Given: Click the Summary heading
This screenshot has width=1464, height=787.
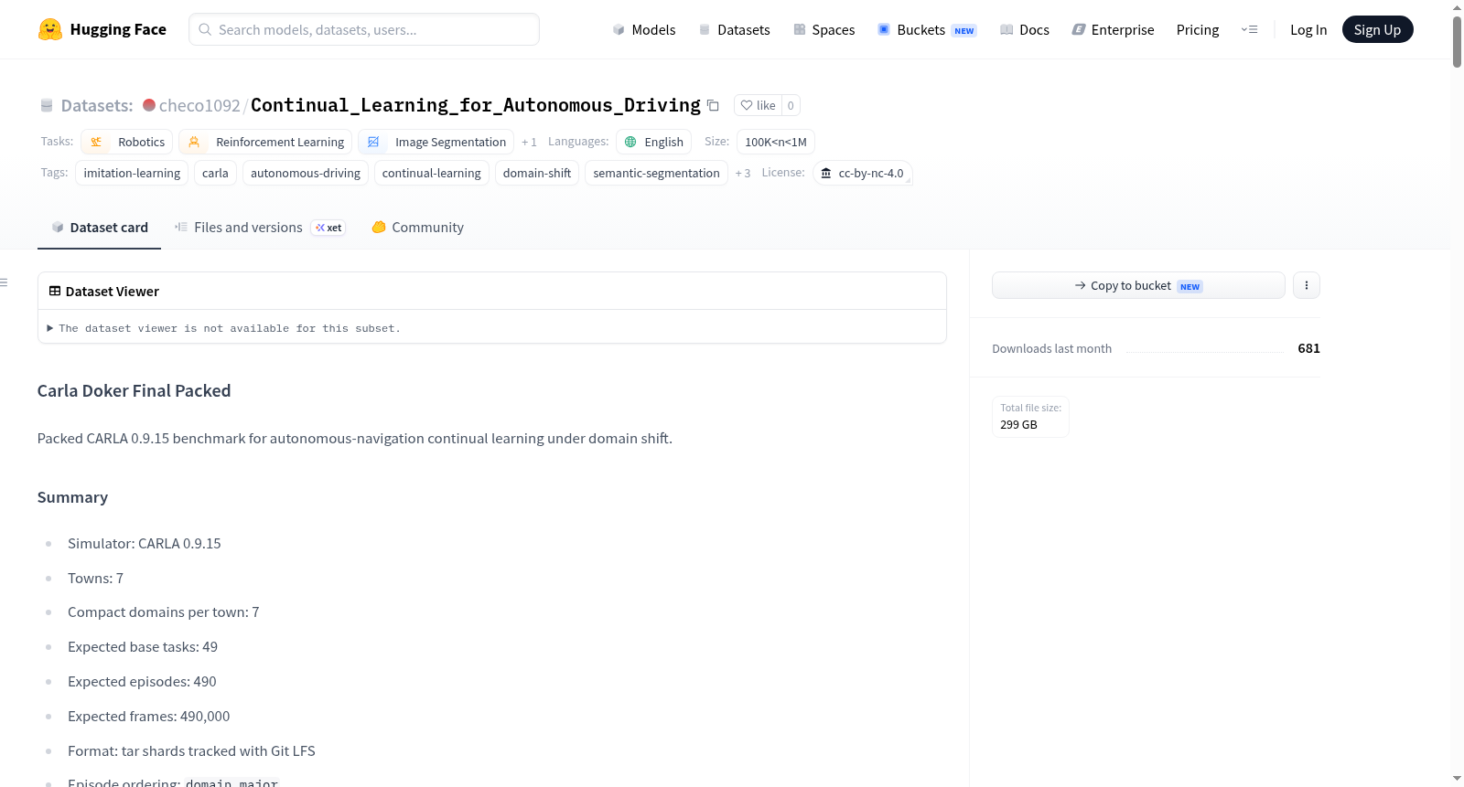Looking at the screenshot, I should pyautogui.click(x=72, y=497).
